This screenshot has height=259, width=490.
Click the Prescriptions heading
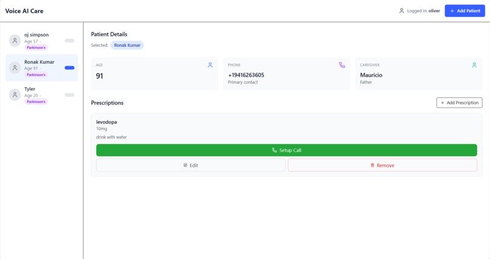pyautogui.click(x=107, y=103)
